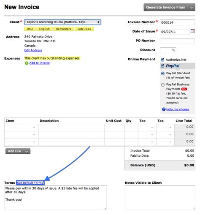Click the Date of Issue field

pos(175,32)
